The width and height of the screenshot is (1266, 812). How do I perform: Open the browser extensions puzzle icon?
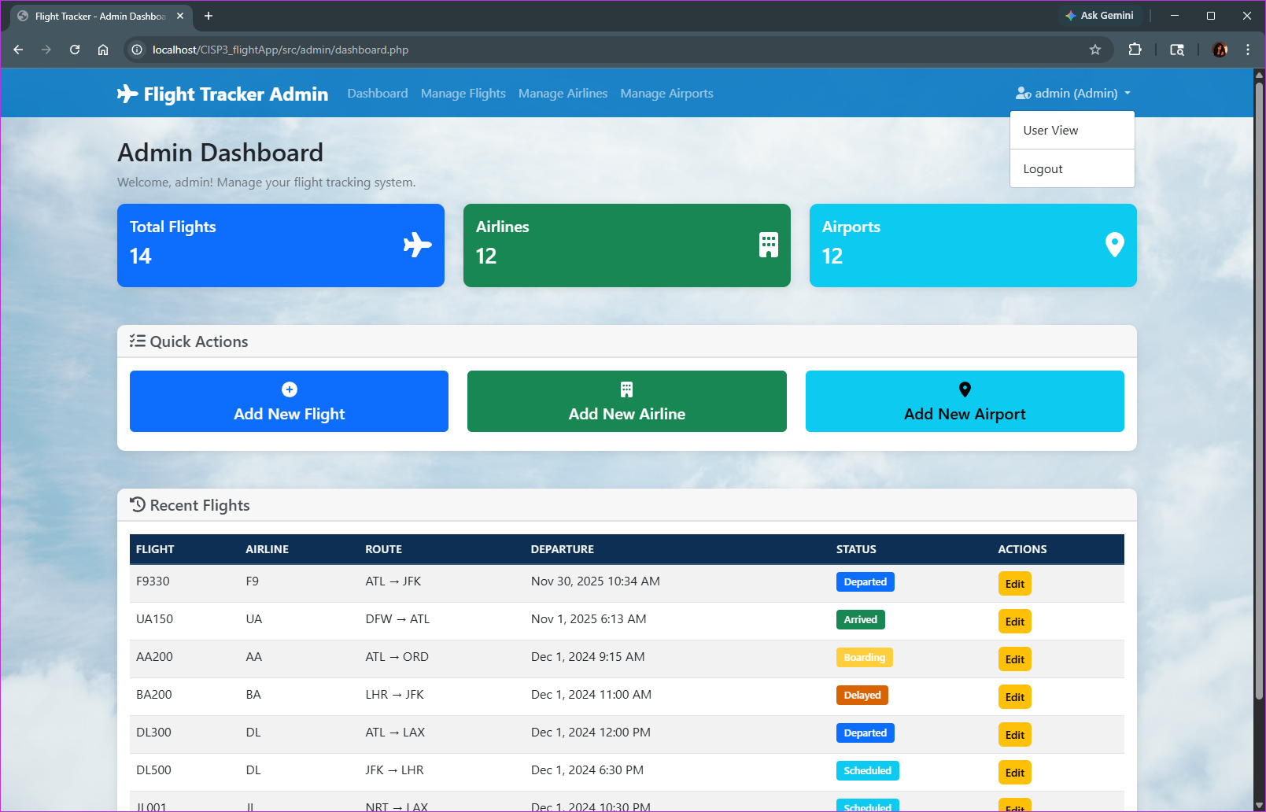[1135, 50]
